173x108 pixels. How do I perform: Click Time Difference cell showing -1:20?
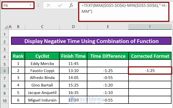tap(108, 85)
